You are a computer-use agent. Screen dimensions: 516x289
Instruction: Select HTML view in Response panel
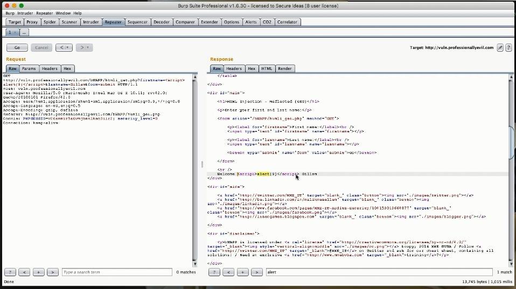[x=267, y=69]
